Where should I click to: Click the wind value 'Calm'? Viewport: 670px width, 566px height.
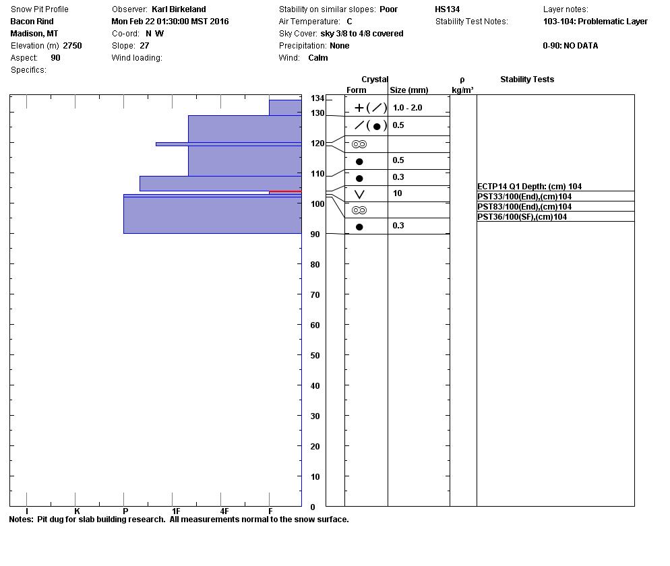tap(318, 58)
